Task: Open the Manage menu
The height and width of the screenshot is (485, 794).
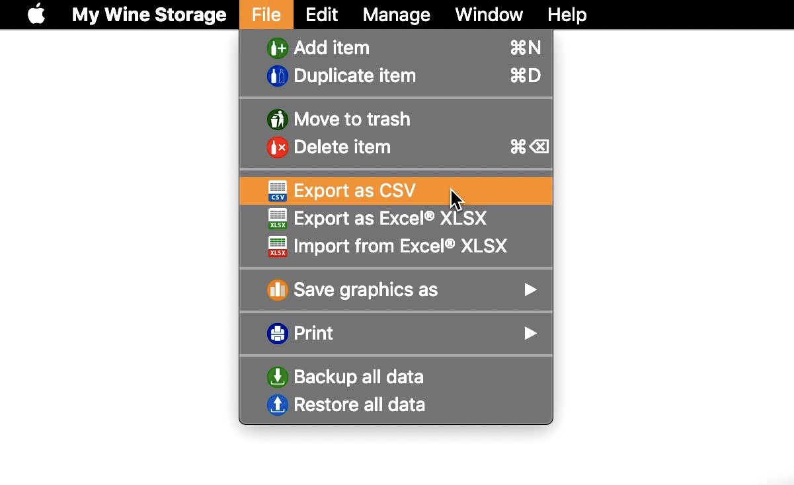Action: click(397, 15)
